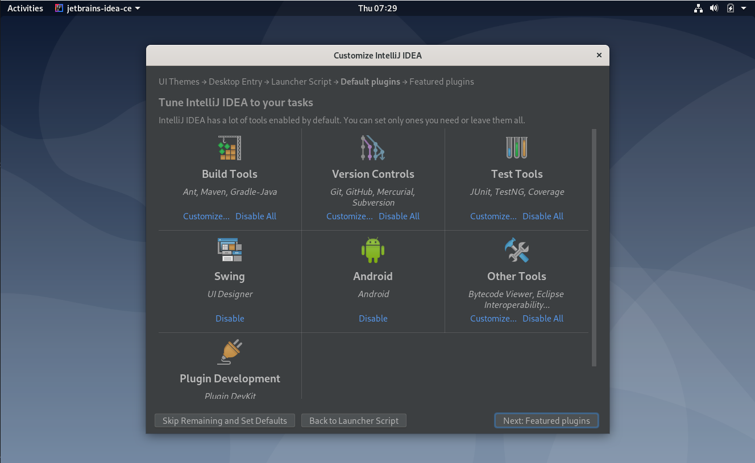This screenshot has width=755, height=463.
Task: Click the Android heading text
Action: (373, 276)
